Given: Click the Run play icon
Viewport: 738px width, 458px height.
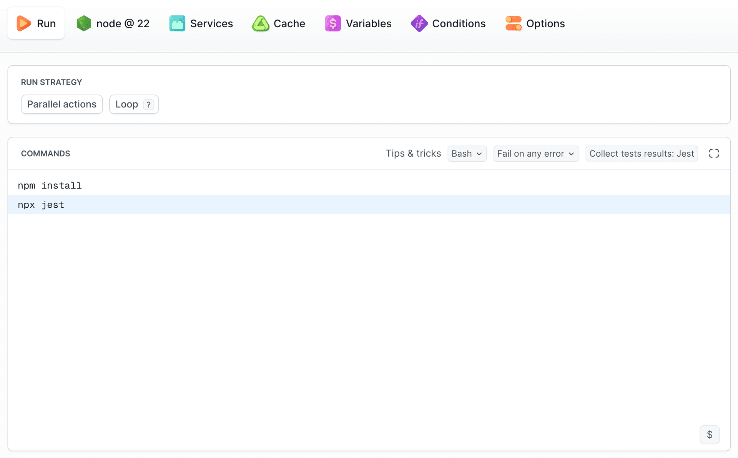Looking at the screenshot, I should pyautogui.click(x=23, y=23).
